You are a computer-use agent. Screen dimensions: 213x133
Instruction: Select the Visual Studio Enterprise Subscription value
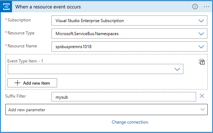90,21
